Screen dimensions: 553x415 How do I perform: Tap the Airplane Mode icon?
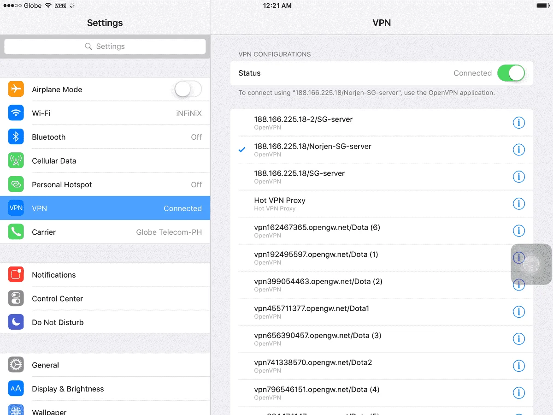point(16,89)
